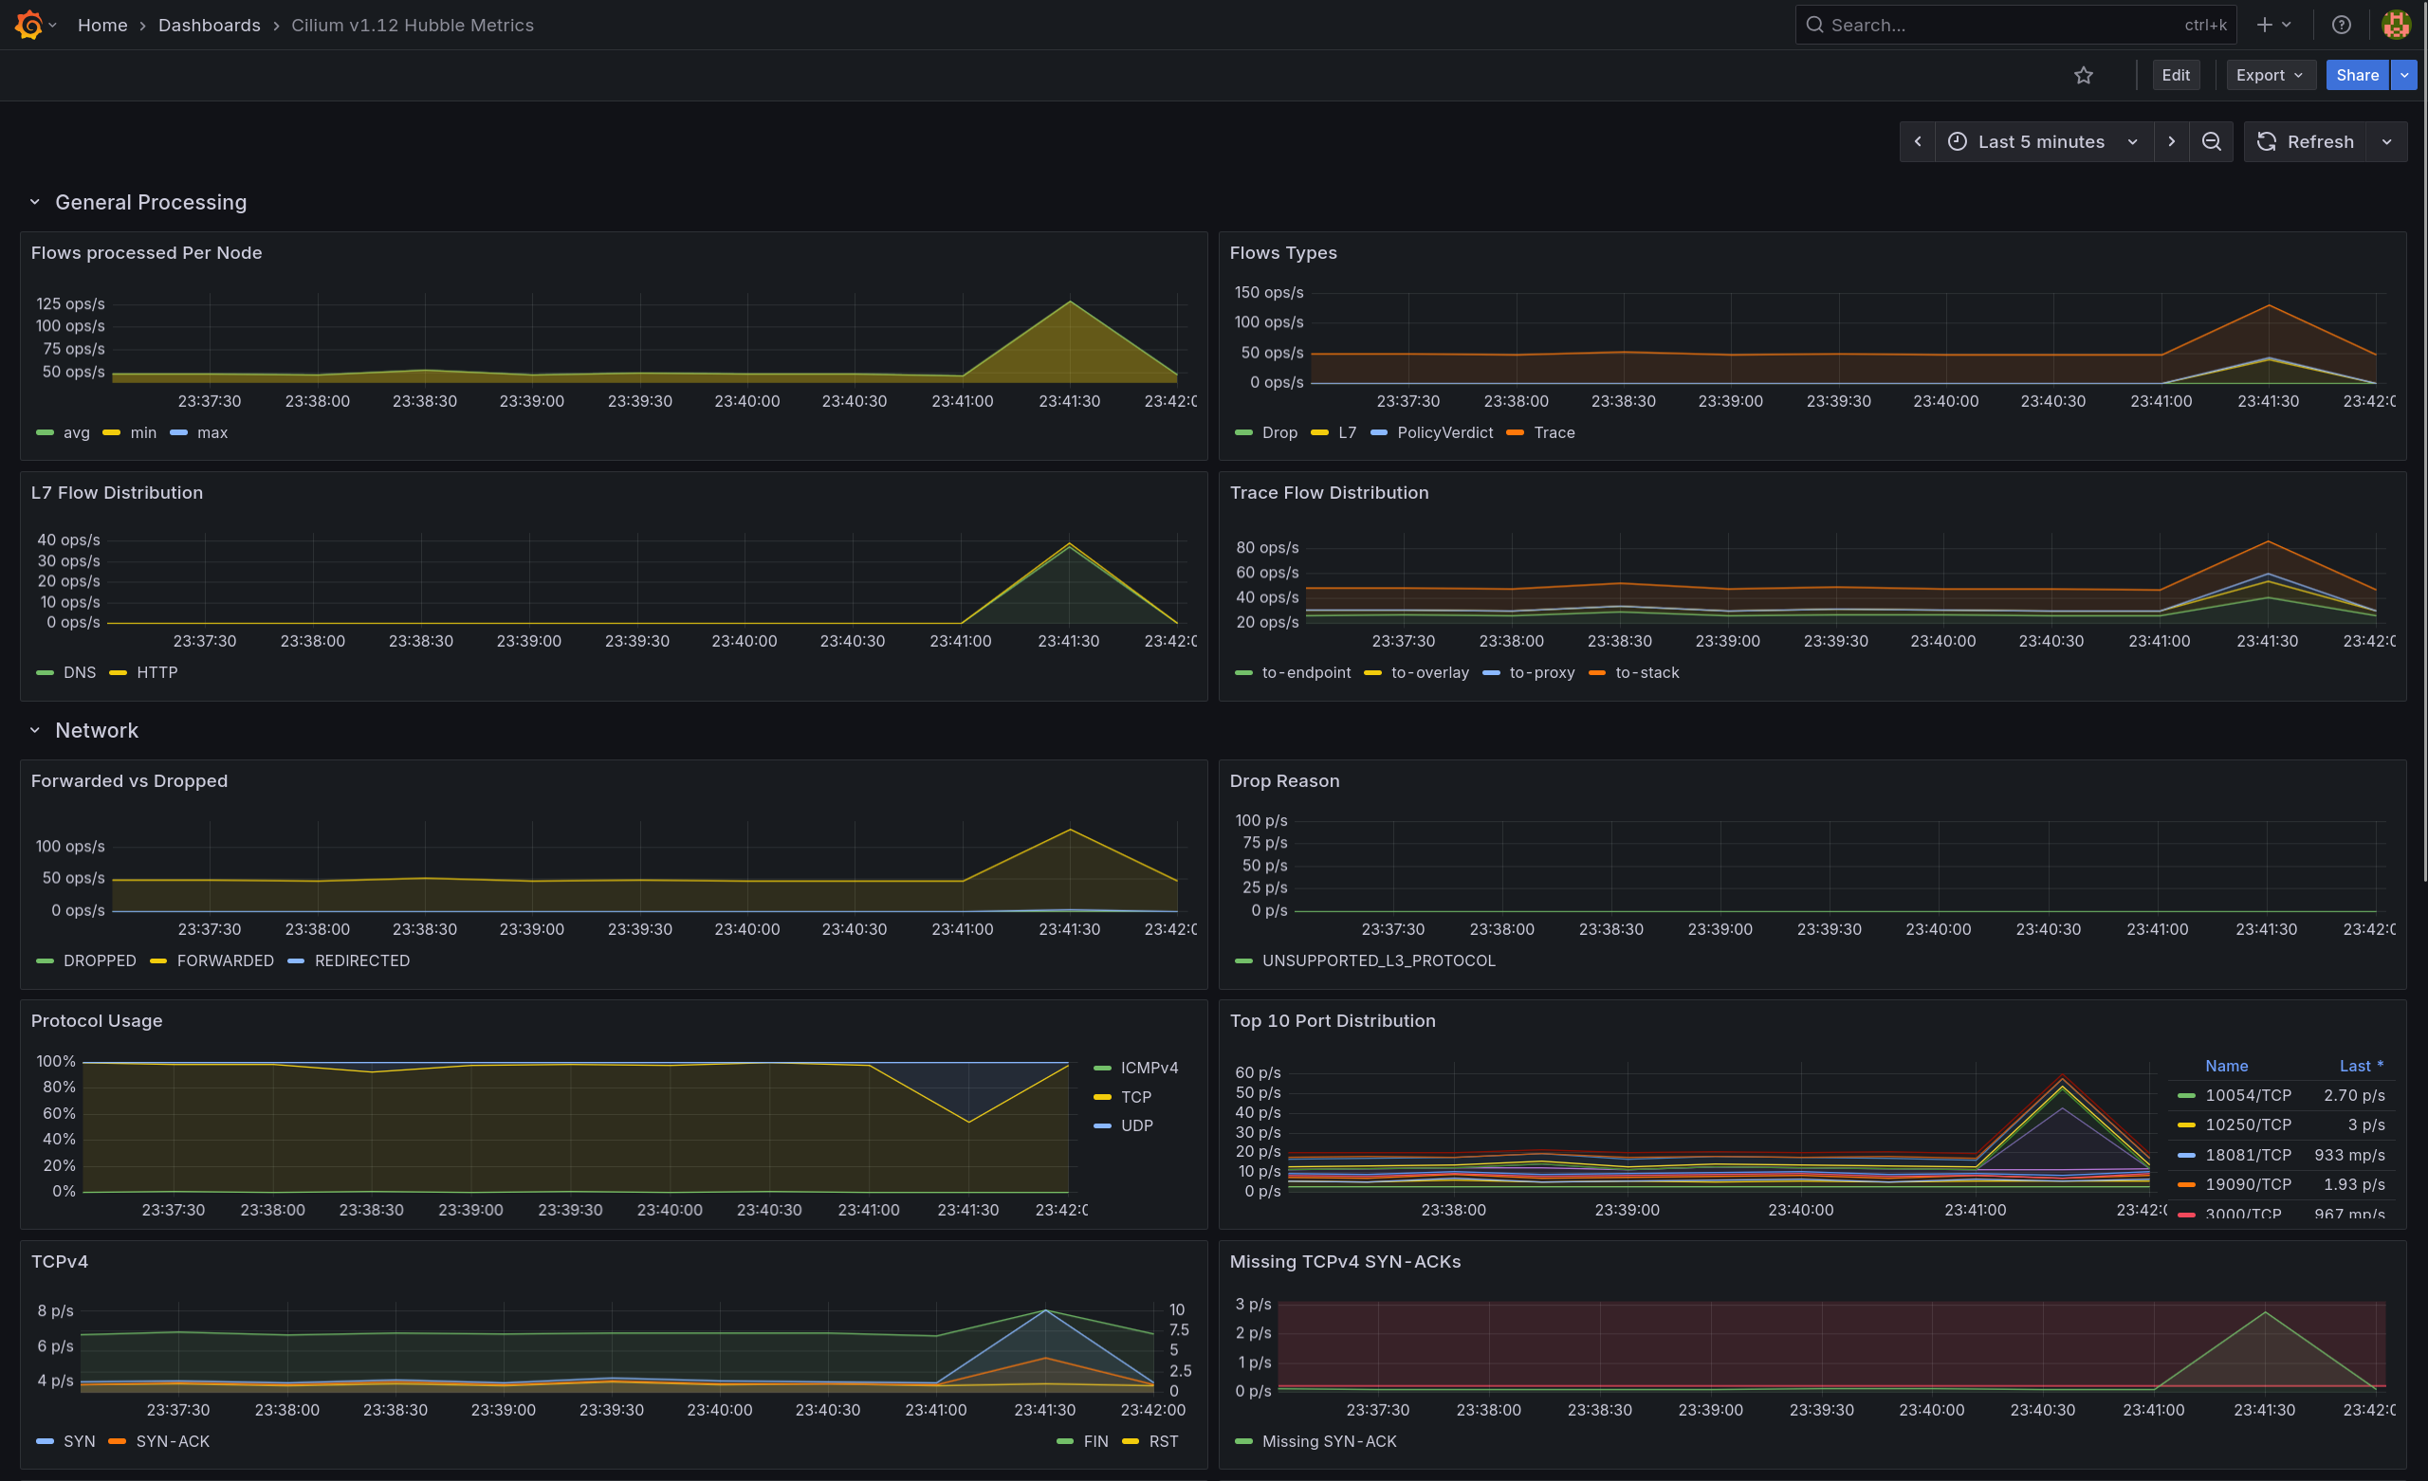Click the Grafana logo icon
Viewport: 2428px width, 1481px height.
click(28, 25)
